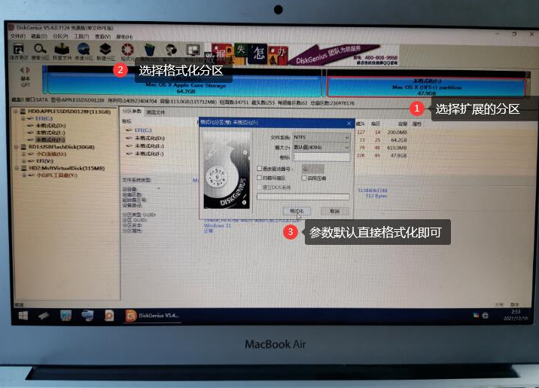The height and width of the screenshot is (388, 539).
Task: Click the Capacity (容量) column header
Action: click(x=403, y=124)
